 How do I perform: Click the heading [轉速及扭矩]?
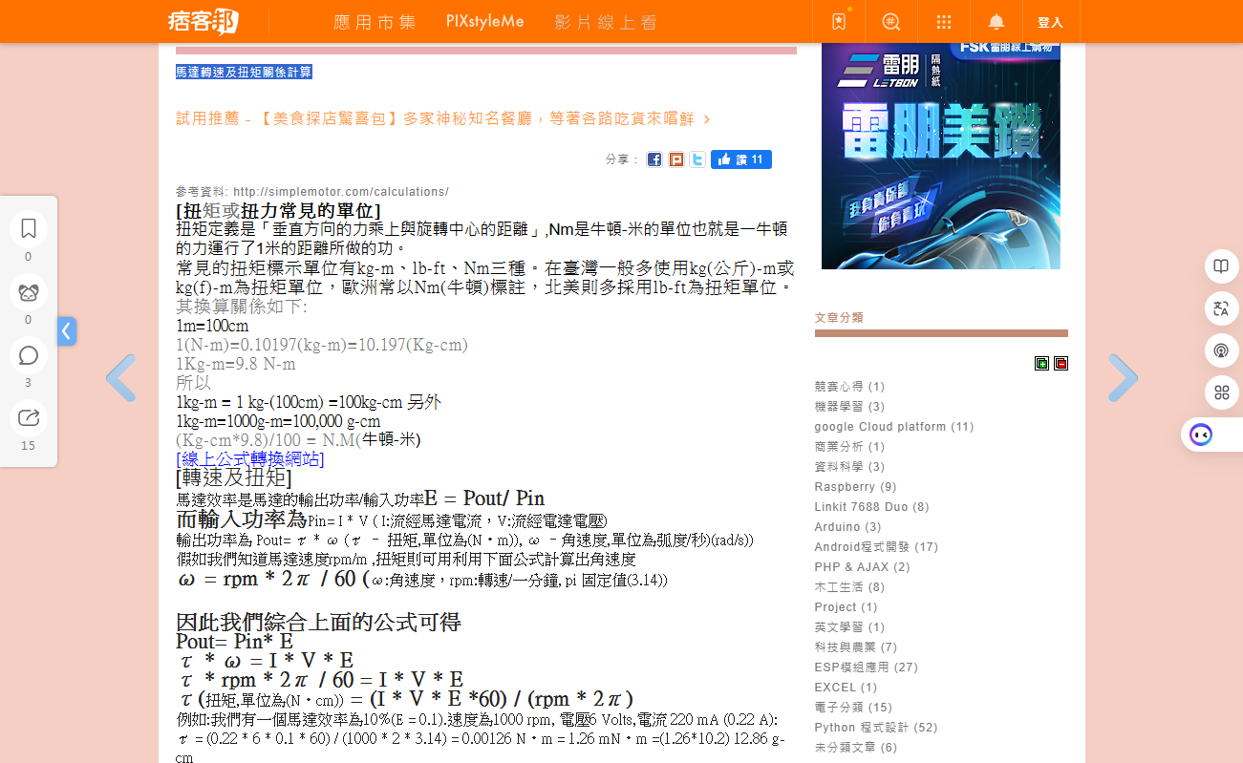click(233, 477)
